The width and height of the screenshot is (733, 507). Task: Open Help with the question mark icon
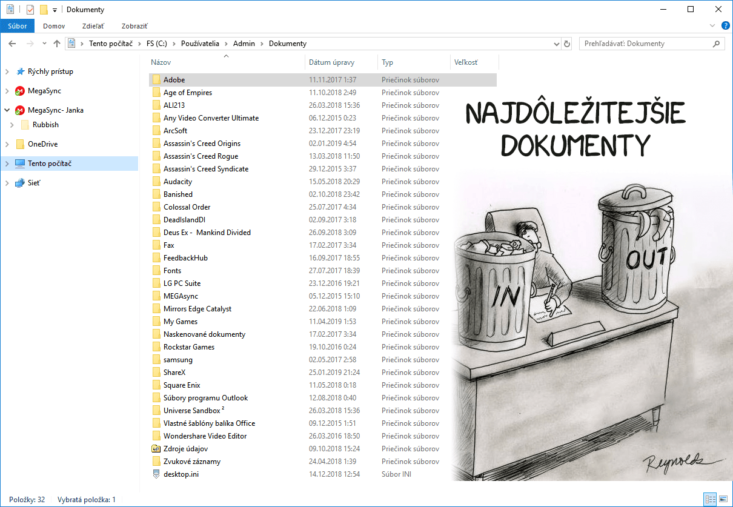[x=725, y=26]
